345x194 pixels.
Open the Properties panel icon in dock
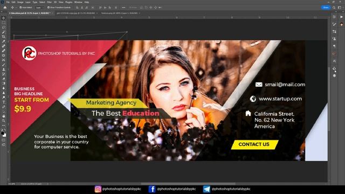tap(334, 17)
